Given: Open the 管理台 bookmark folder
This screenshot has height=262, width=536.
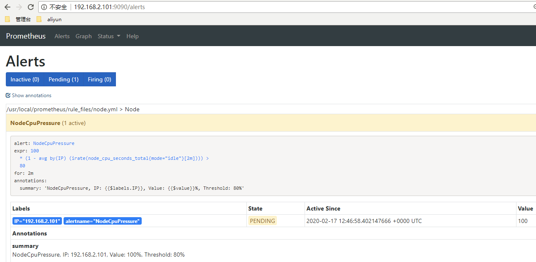Looking at the screenshot, I should (18, 19).
